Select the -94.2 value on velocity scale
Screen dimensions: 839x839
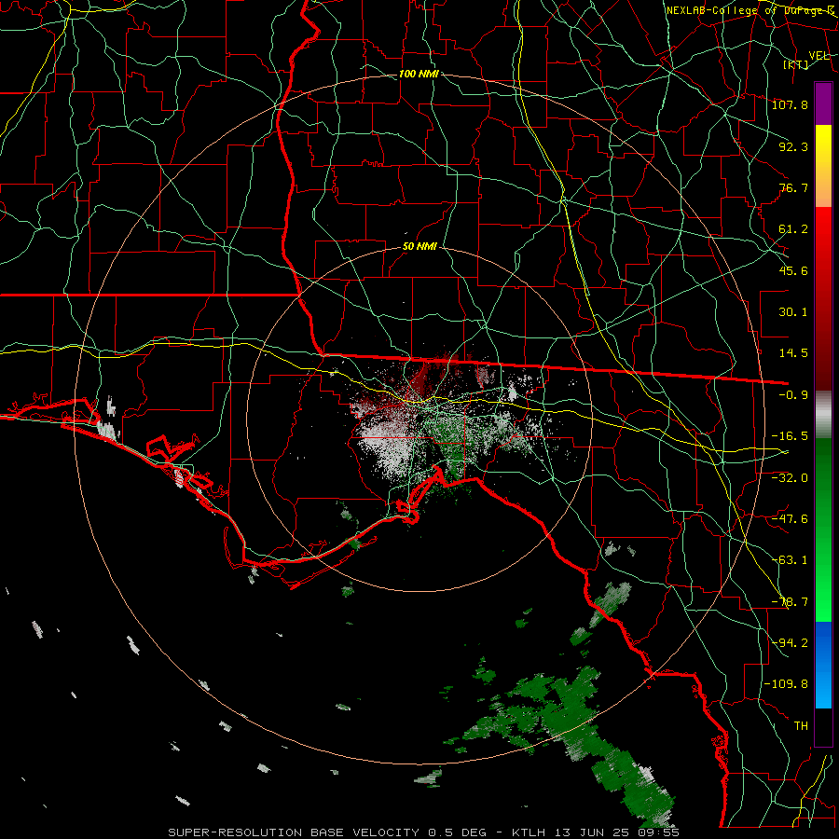790,643
